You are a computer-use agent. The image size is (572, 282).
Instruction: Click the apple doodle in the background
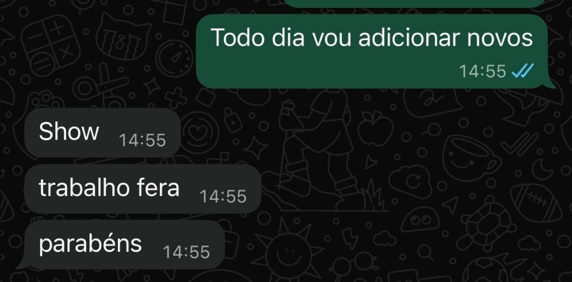tap(375, 128)
